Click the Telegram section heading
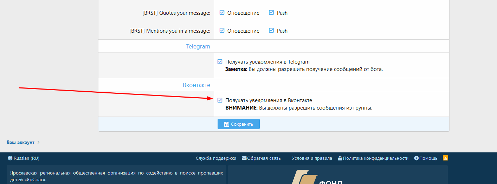 (198, 46)
